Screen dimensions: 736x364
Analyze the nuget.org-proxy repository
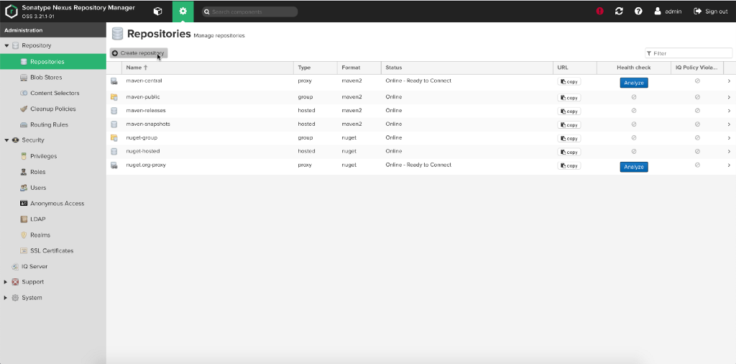click(x=634, y=167)
